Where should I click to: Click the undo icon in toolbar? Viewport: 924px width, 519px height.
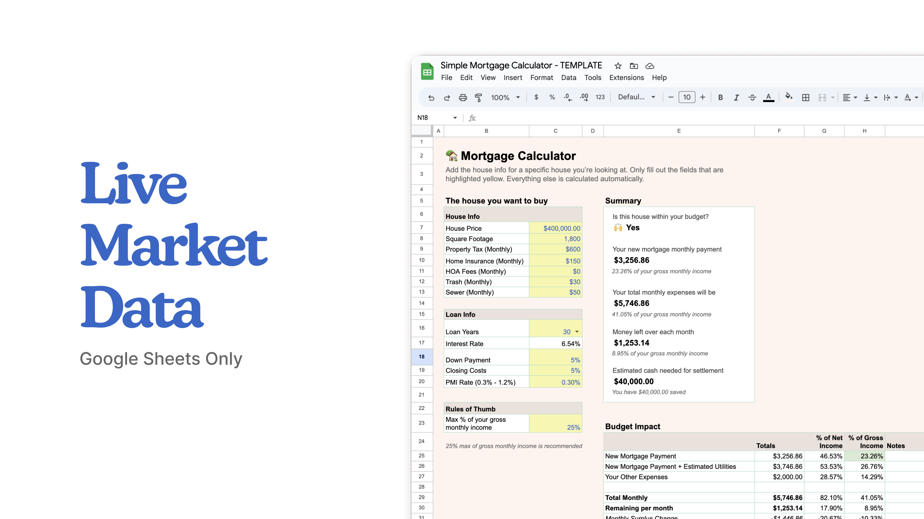coord(431,97)
